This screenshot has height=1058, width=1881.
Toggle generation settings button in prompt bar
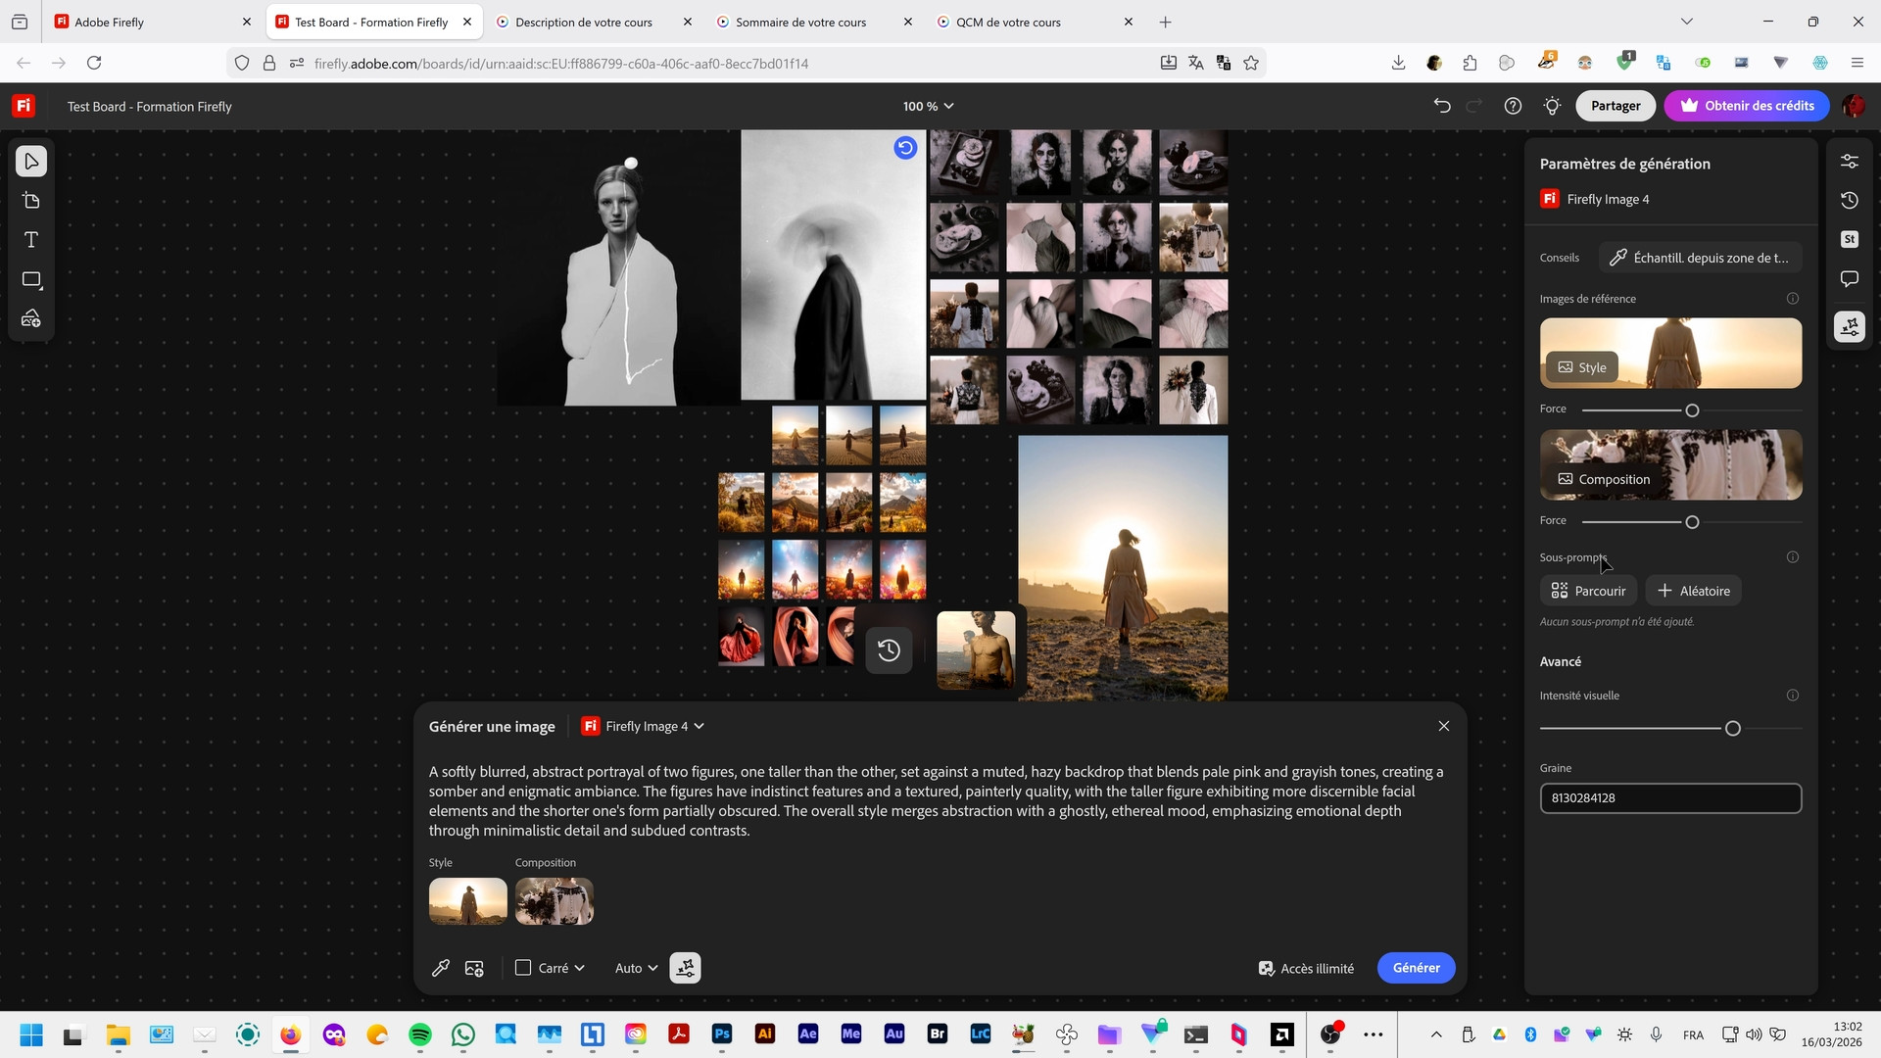[x=685, y=968]
